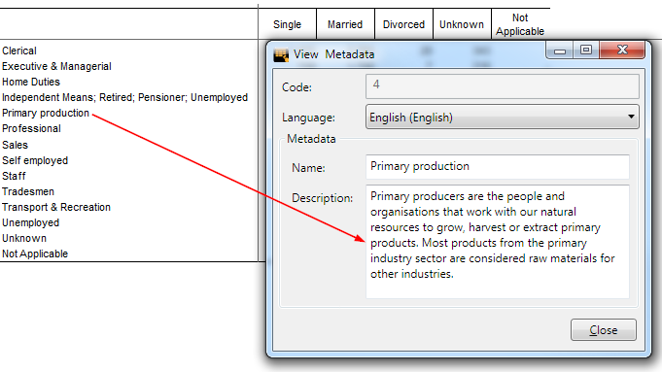The image size is (662, 372).
Task: Minimize the View Metadata dialog
Action: 560,51
